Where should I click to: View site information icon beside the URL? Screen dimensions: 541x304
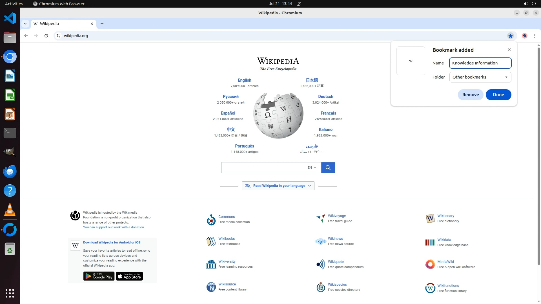(x=58, y=36)
